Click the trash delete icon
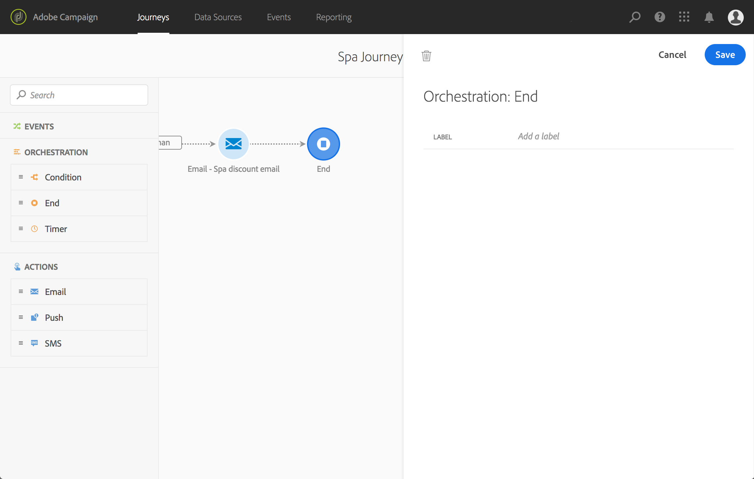This screenshot has height=479, width=754. pos(426,56)
